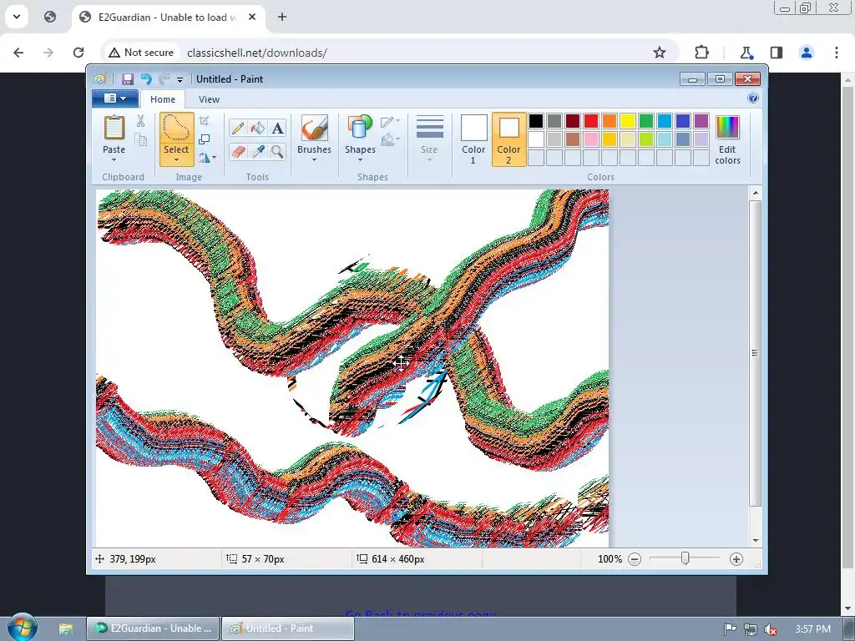The width and height of the screenshot is (855, 641).
Task: Open the Chrome three-dot menu
Action: pyautogui.click(x=837, y=53)
